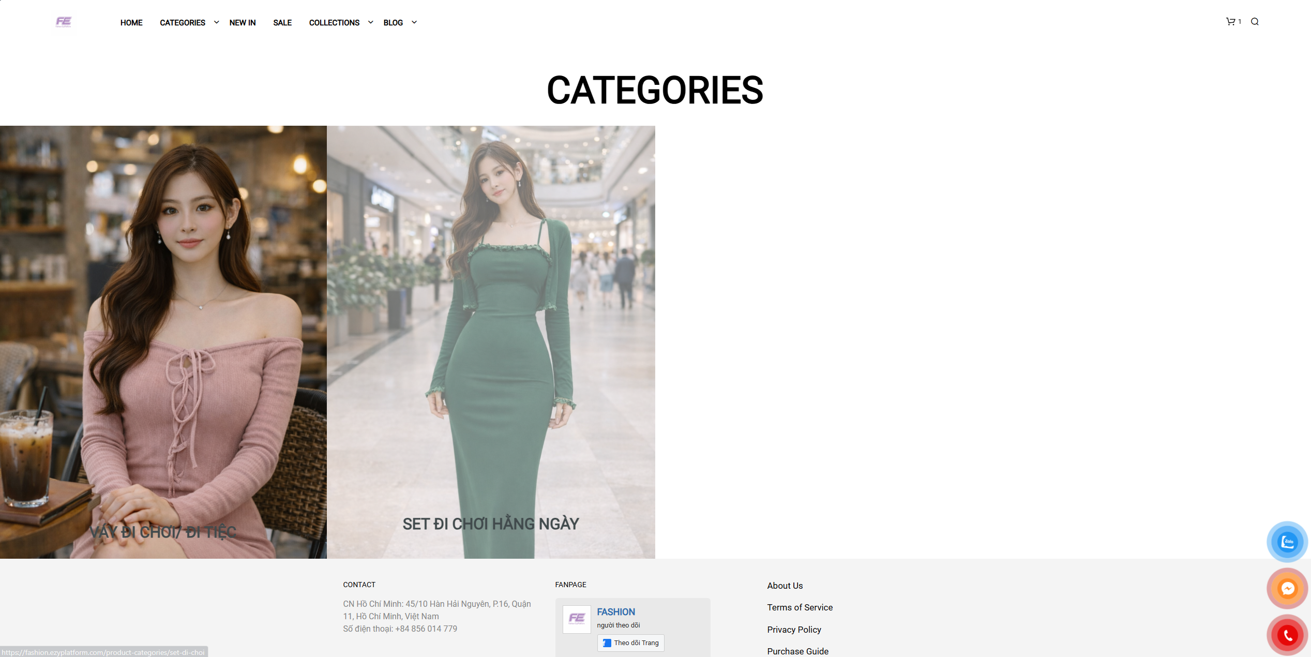1311x657 pixels.
Task: Open the New In menu item
Action: coord(242,23)
